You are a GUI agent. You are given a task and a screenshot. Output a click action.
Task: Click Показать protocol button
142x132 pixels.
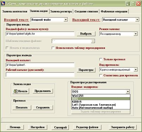pyautogui.click(x=22, y=107)
